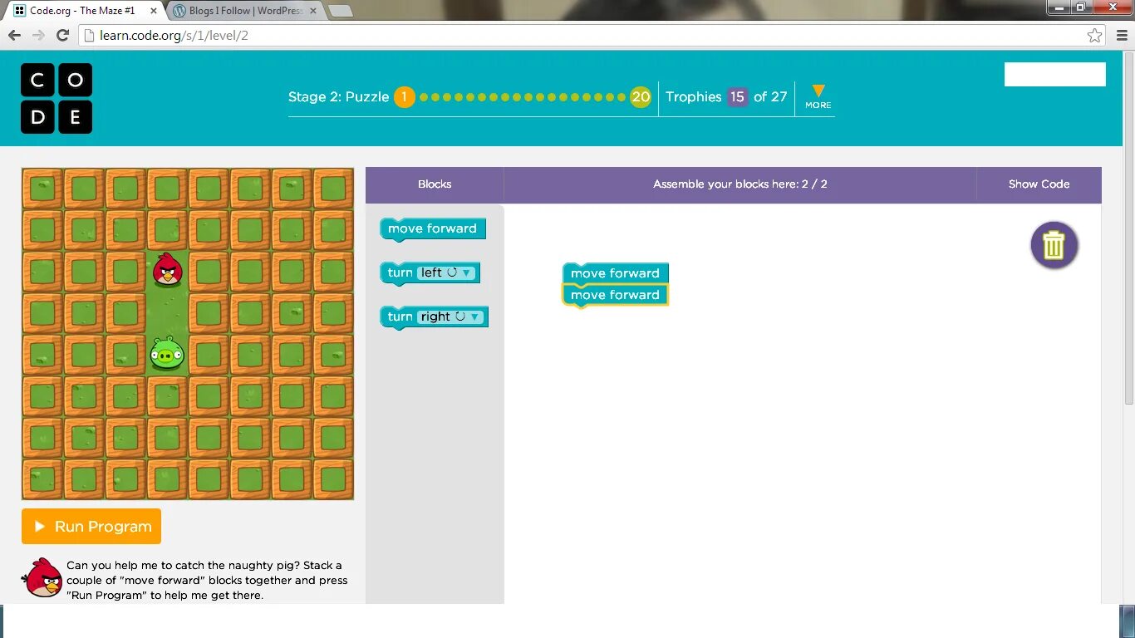Viewport: 1135px width, 638px height.
Task: Open a new browser tab
Action: (x=340, y=11)
